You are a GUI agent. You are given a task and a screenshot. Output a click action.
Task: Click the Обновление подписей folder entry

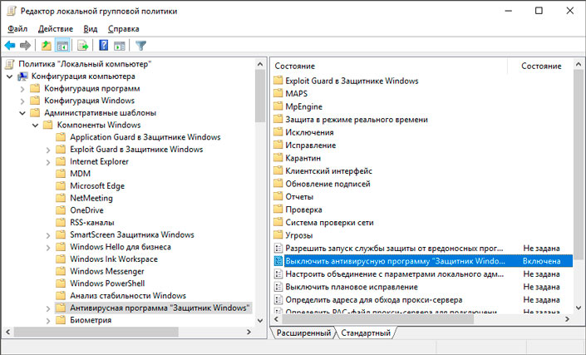(x=327, y=184)
